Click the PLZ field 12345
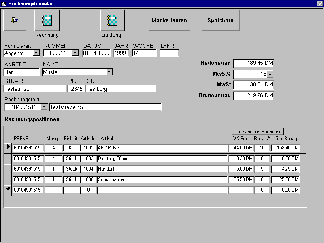324x243 pixels. coord(76,89)
